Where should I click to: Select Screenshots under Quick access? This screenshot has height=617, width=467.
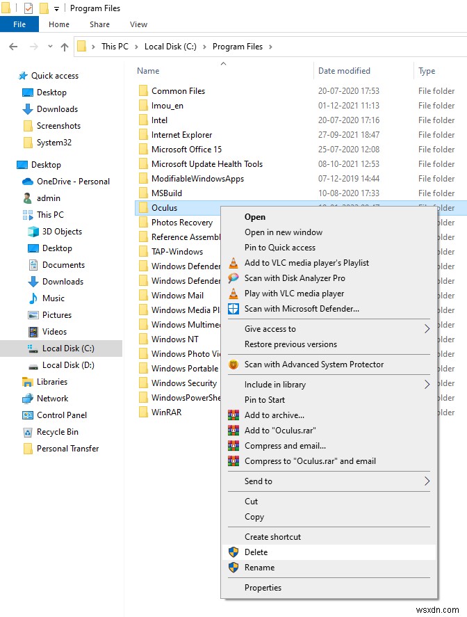58,125
